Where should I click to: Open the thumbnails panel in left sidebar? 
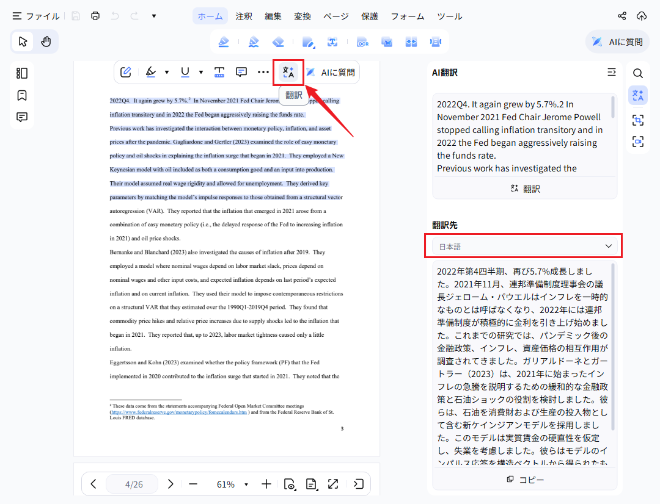(22, 73)
